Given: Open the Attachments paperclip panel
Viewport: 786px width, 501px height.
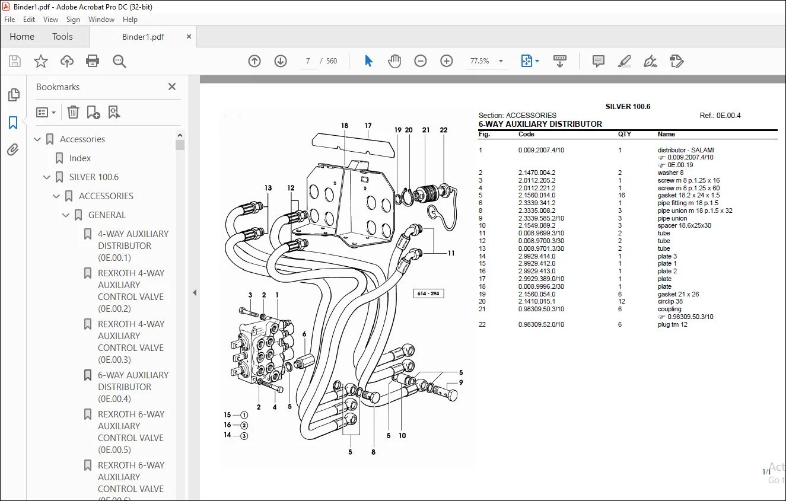Looking at the screenshot, I should click(x=13, y=149).
